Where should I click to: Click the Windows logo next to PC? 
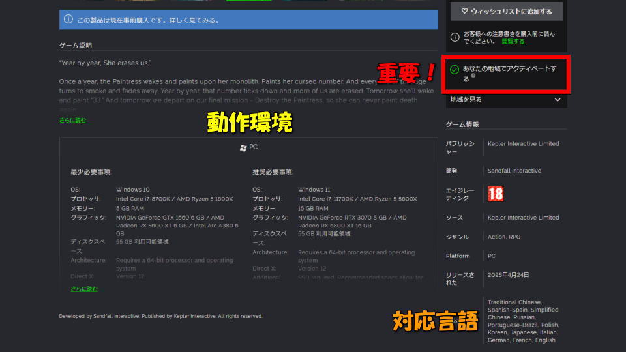point(243,148)
